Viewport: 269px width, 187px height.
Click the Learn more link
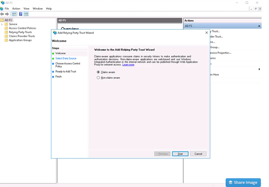tap(128, 64)
